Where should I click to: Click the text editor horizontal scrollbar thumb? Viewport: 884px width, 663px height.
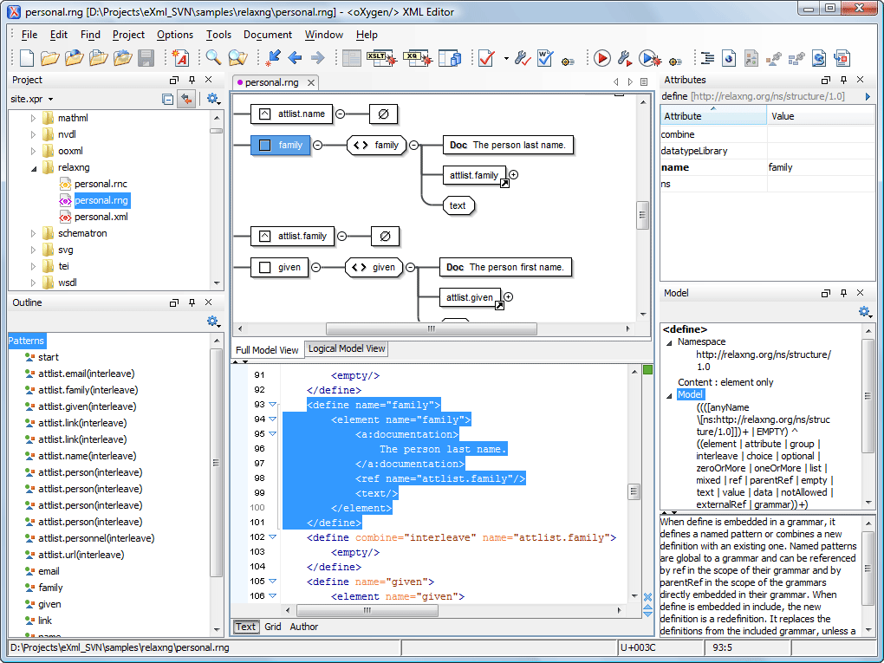tap(367, 610)
